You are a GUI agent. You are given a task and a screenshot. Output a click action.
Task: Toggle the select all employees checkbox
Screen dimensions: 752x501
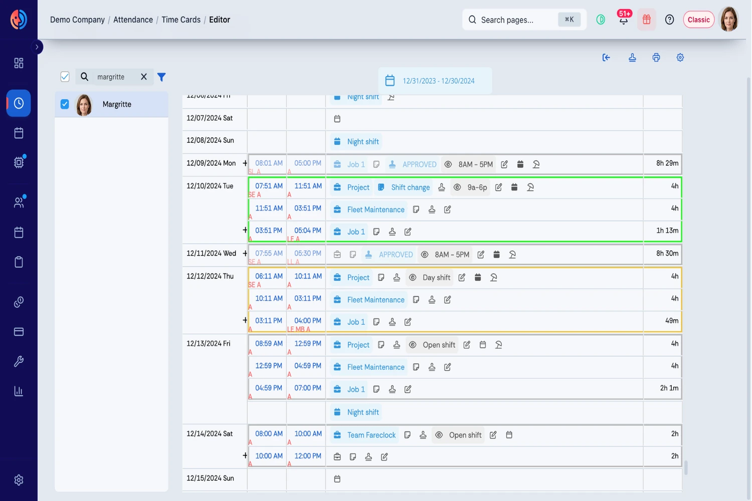65,77
